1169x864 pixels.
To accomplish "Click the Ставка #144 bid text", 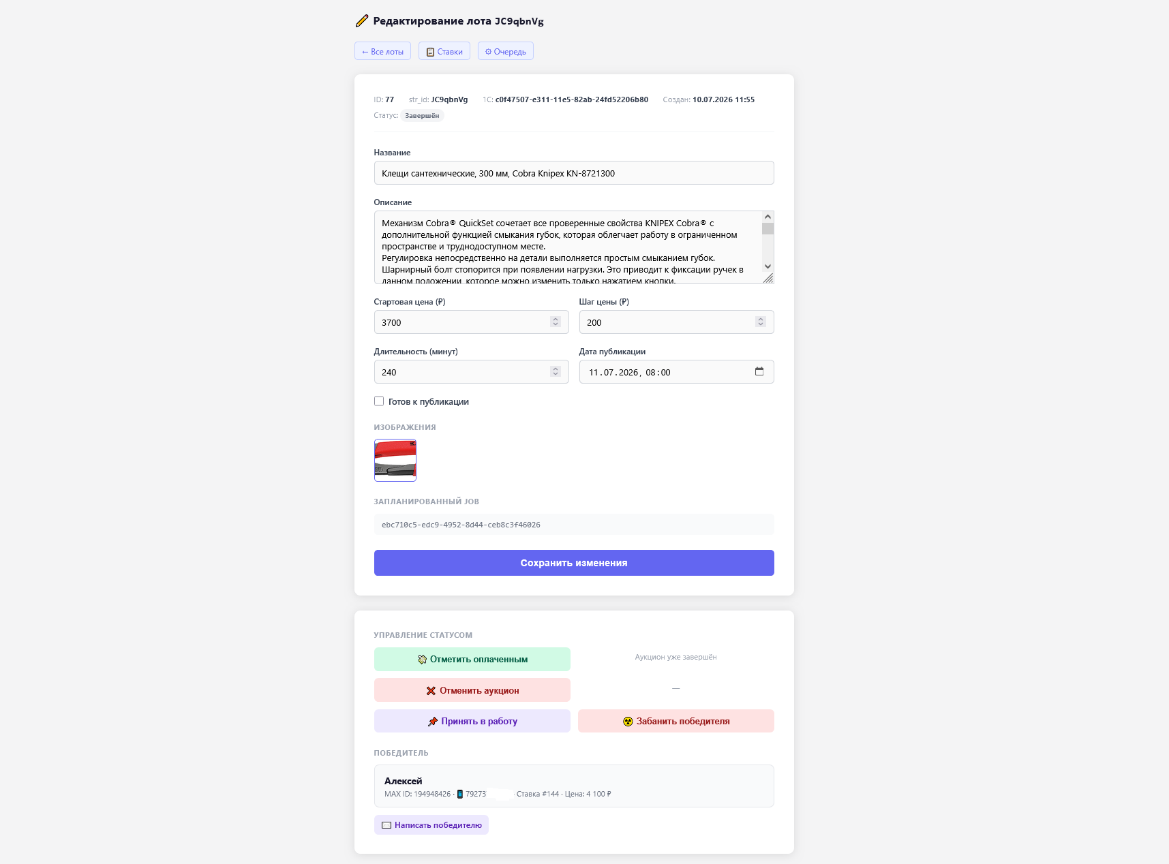I will (x=538, y=794).
